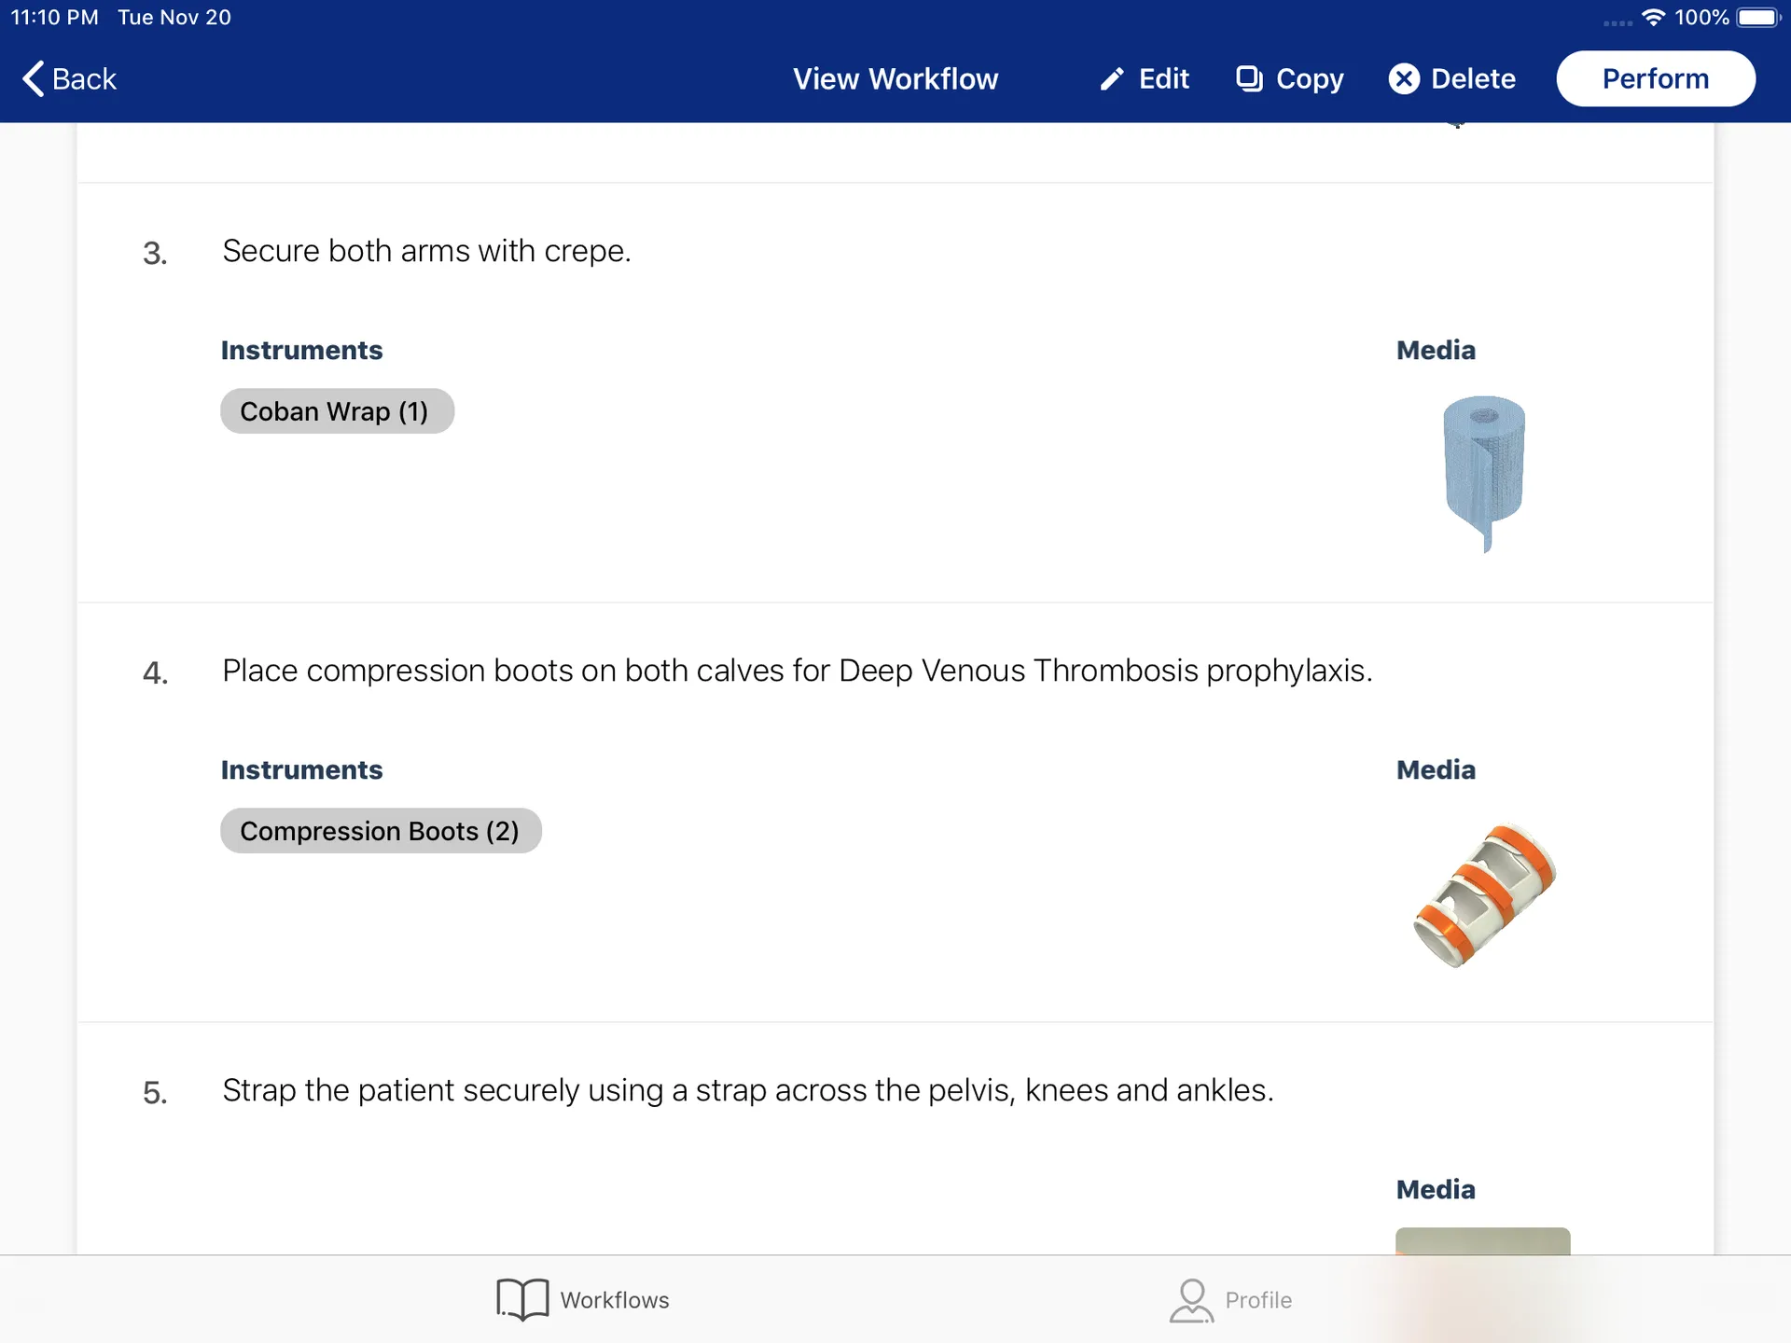The width and height of the screenshot is (1791, 1343).
Task: Open the Workflows book icon tab
Action: [x=522, y=1299]
